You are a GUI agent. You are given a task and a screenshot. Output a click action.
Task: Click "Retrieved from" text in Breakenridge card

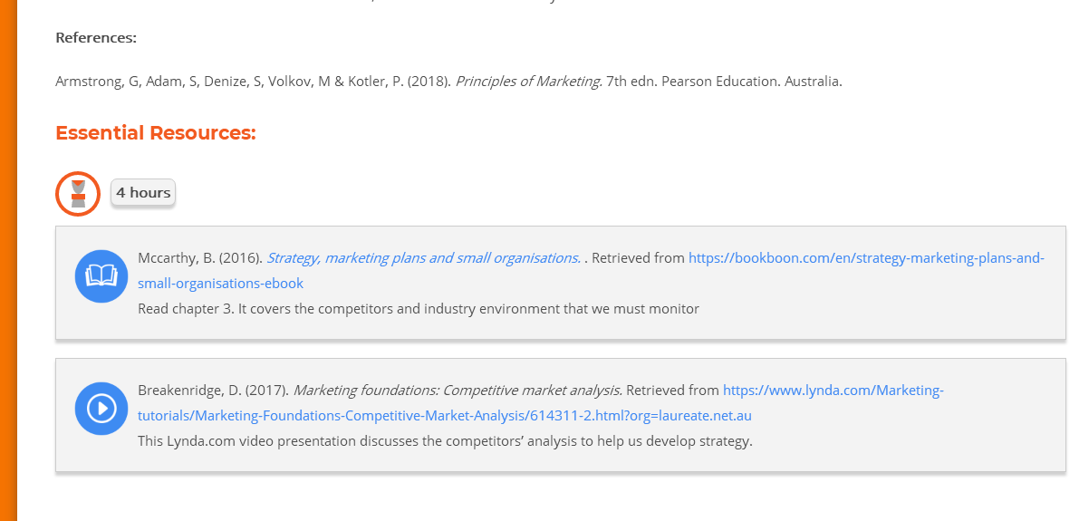pos(672,391)
